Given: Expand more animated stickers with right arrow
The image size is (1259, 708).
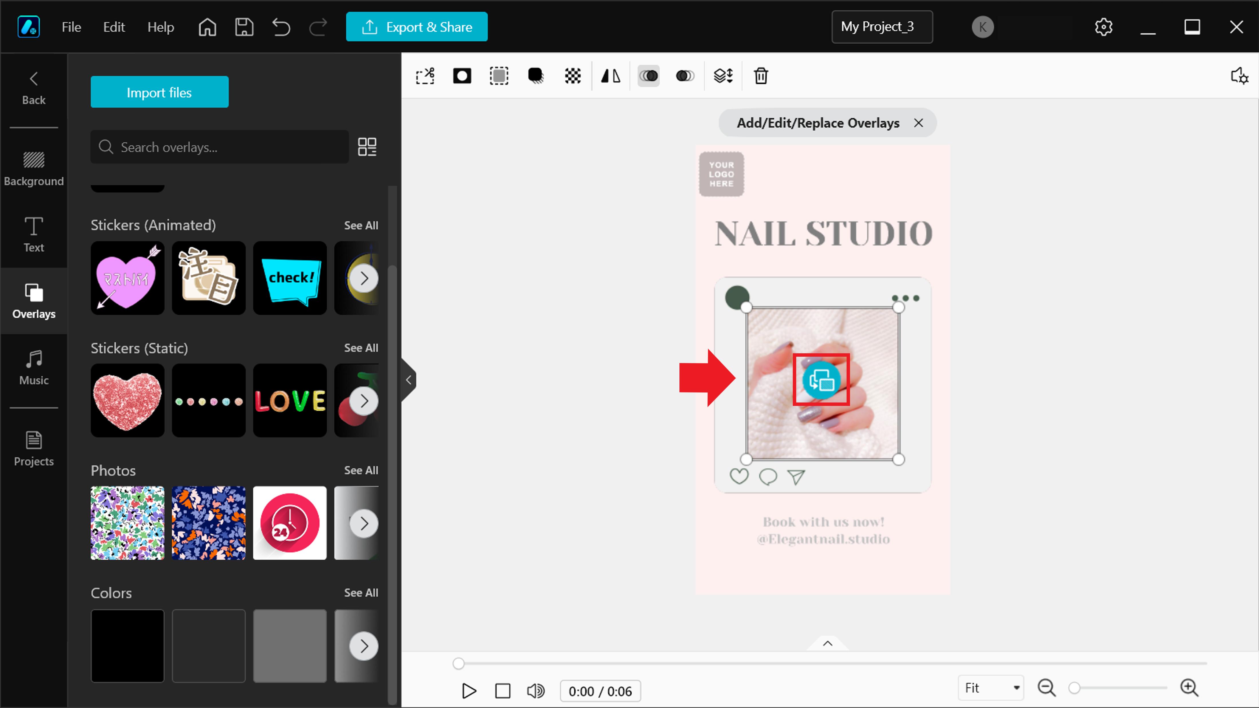Looking at the screenshot, I should pyautogui.click(x=364, y=278).
